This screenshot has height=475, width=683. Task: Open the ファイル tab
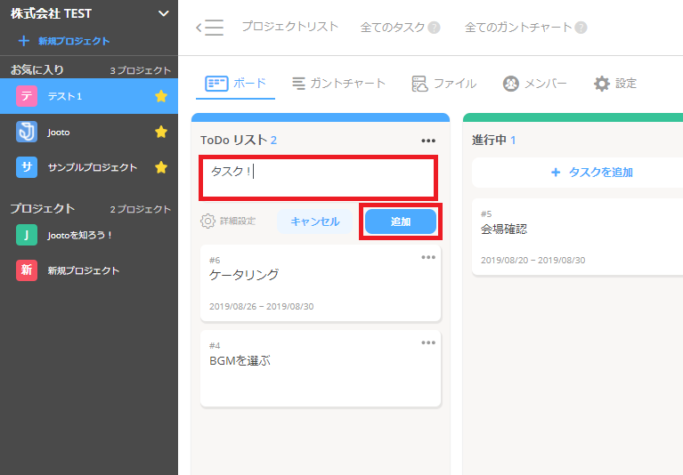pos(443,84)
